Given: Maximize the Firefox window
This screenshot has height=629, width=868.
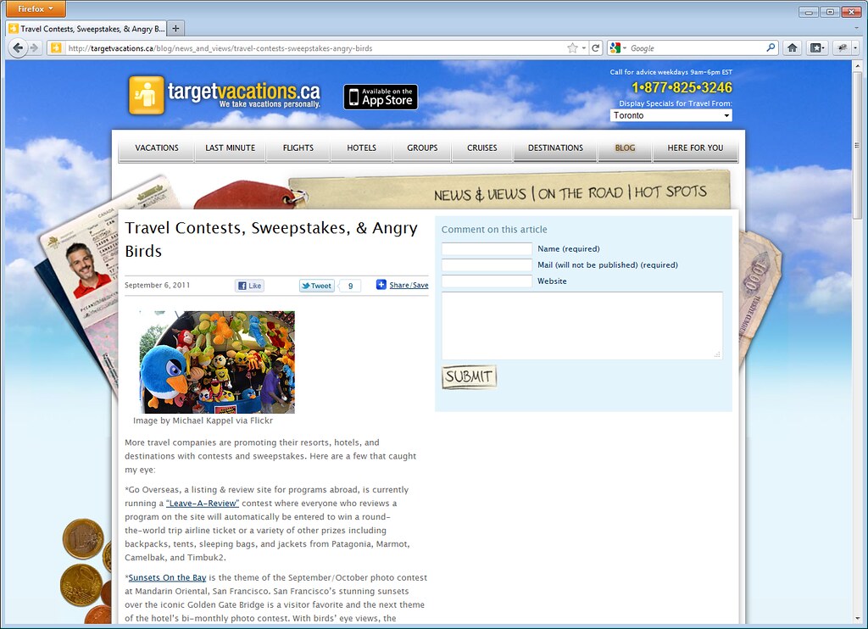Looking at the screenshot, I should (x=830, y=12).
